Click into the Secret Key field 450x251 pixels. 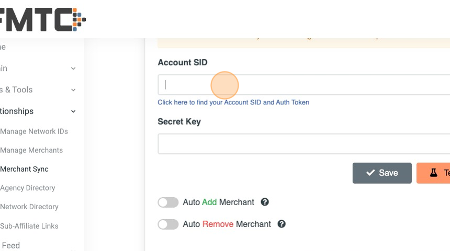pyautogui.click(x=303, y=144)
